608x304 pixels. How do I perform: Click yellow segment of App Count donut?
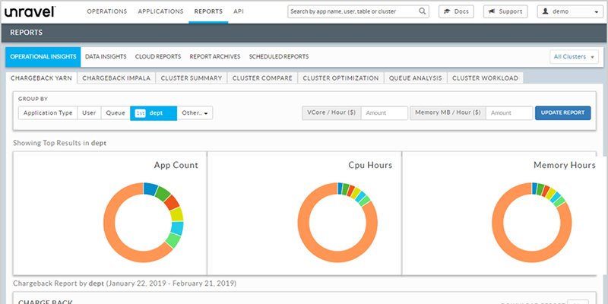[177, 214]
